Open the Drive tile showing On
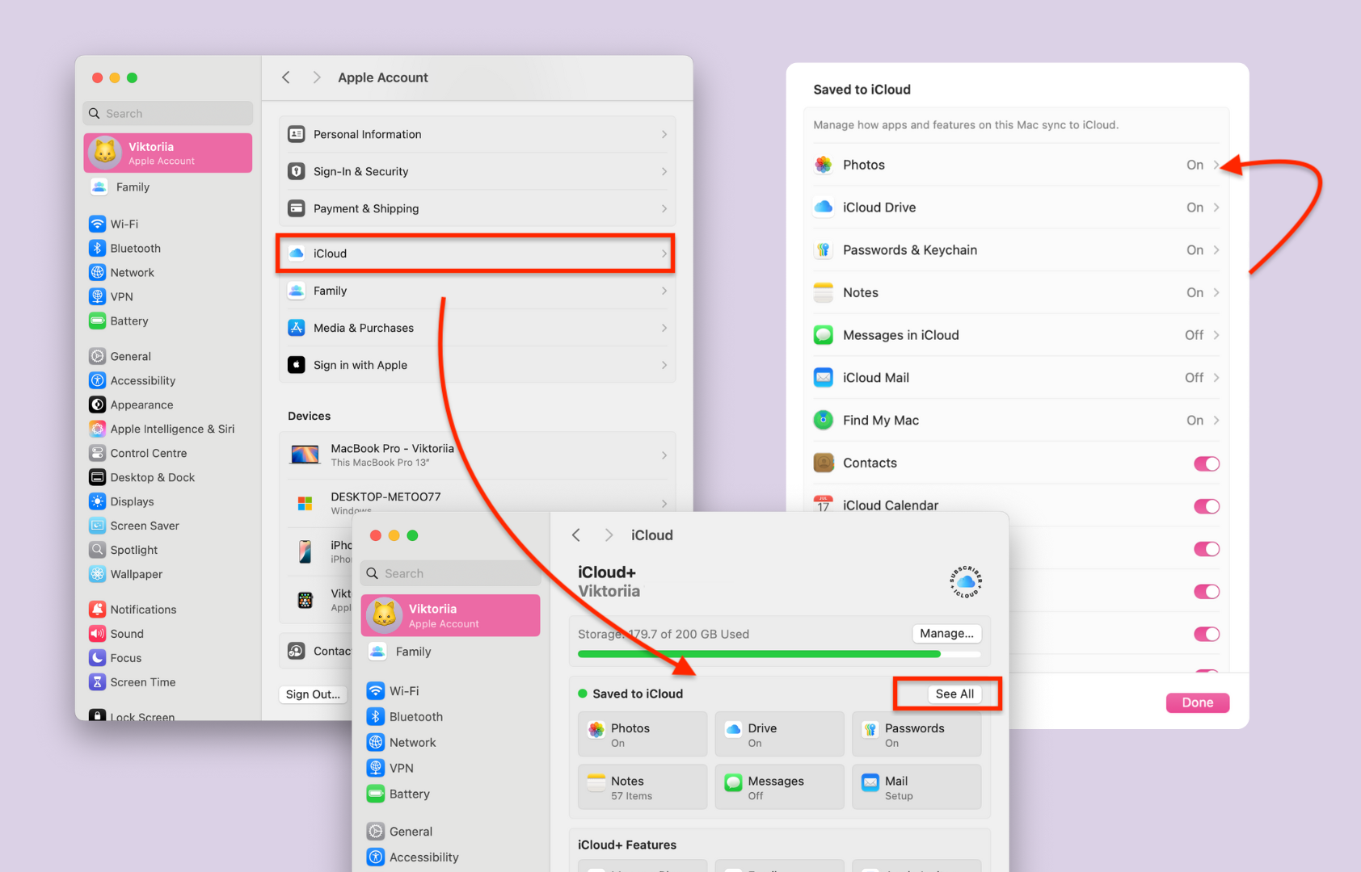 780,734
